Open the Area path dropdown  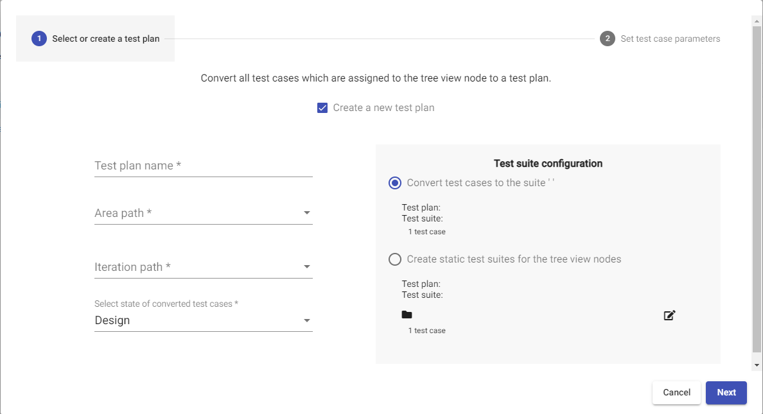pyautogui.click(x=203, y=213)
